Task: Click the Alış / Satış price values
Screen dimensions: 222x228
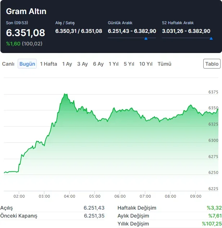Action: 79,31
